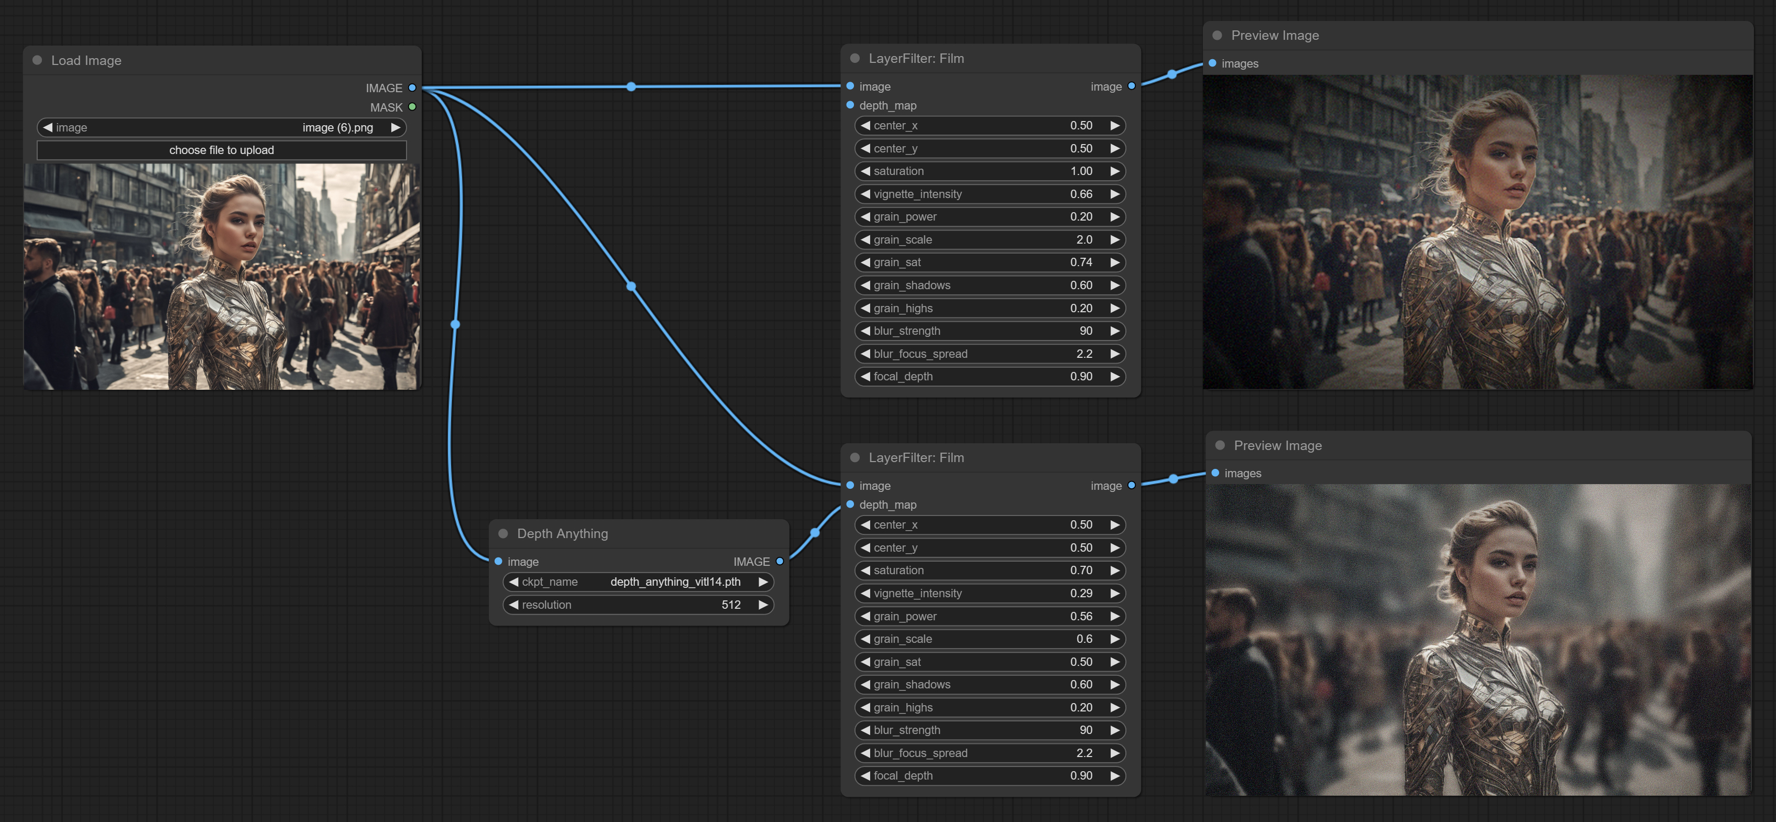Click Depth Anything image input socket
This screenshot has height=822, width=1776.
point(498,561)
